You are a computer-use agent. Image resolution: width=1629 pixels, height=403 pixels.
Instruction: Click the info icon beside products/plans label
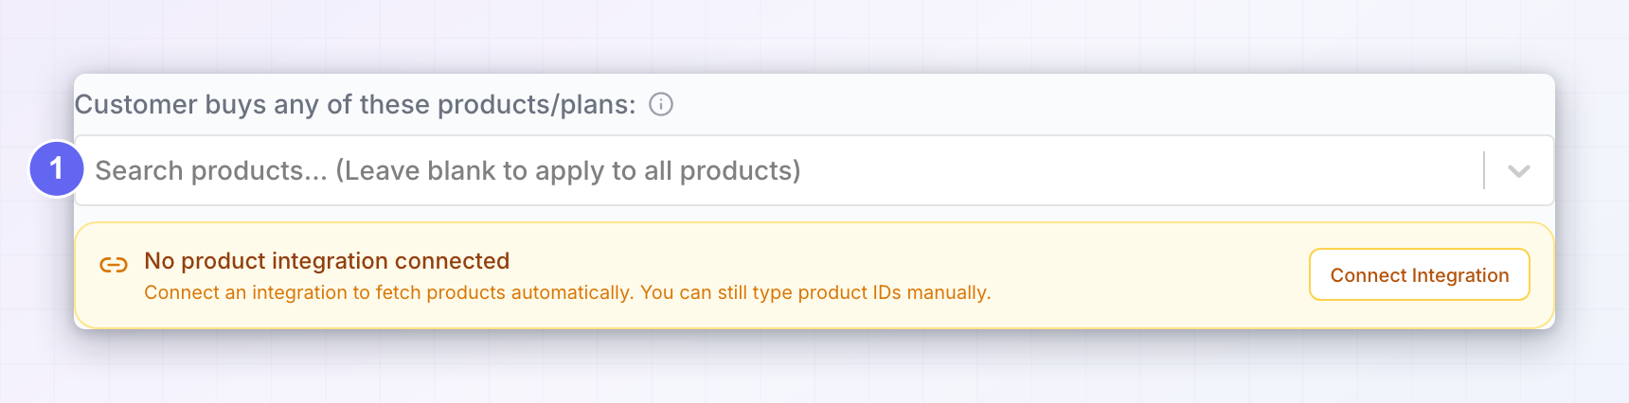click(x=661, y=104)
